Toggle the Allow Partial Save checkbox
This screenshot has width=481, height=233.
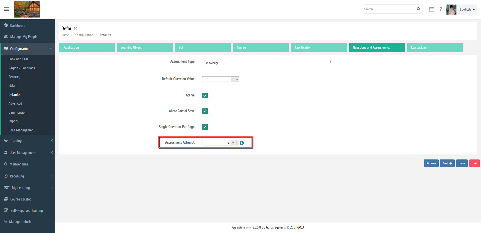pos(205,111)
